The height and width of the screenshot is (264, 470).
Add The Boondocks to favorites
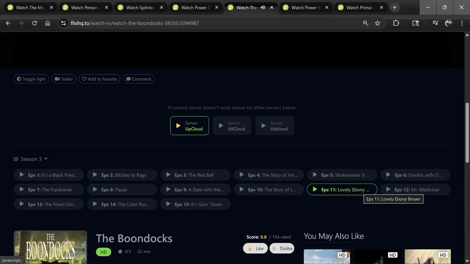100,79
